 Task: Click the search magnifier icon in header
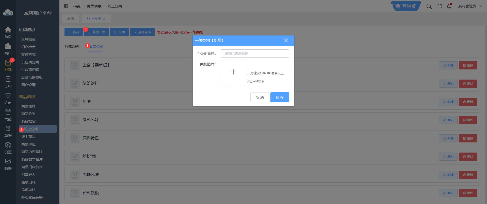(429, 6)
